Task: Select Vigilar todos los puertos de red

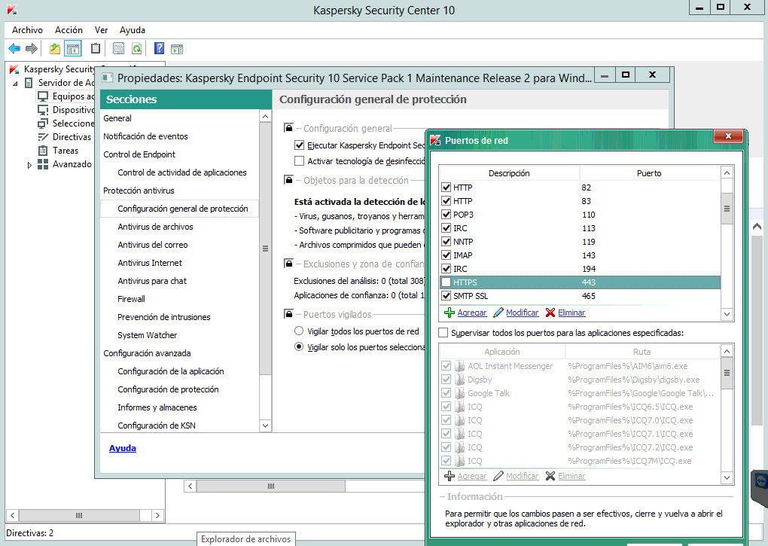Action: pos(299,331)
